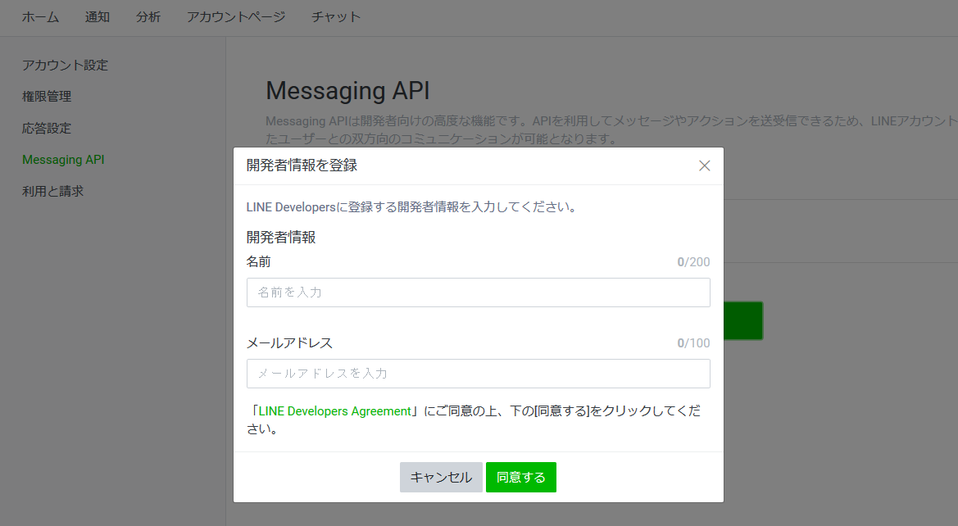Viewport: 958px width, 526px height.
Task: Open the ホーム tab
Action: pyautogui.click(x=40, y=17)
